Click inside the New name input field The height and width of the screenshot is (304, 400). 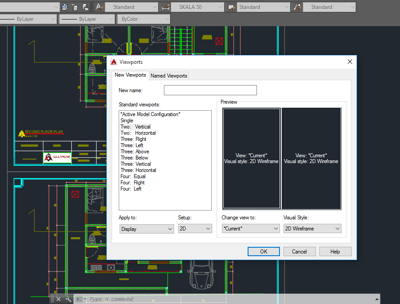click(210, 90)
